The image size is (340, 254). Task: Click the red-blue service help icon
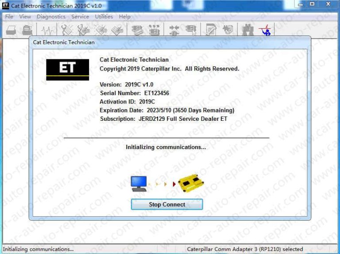tap(266, 30)
